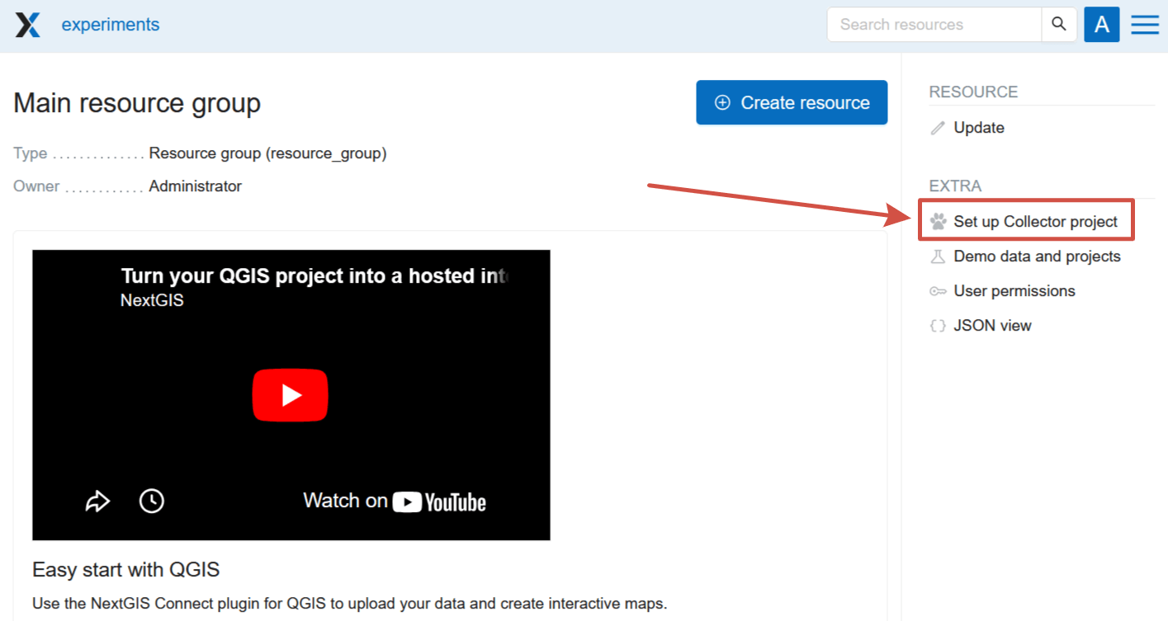Click the pencil icon beside Update
The width and height of the screenshot is (1168, 621).
pos(938,128)
